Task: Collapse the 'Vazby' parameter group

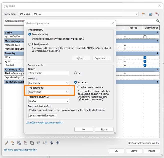Action: [x=157, y=33]
